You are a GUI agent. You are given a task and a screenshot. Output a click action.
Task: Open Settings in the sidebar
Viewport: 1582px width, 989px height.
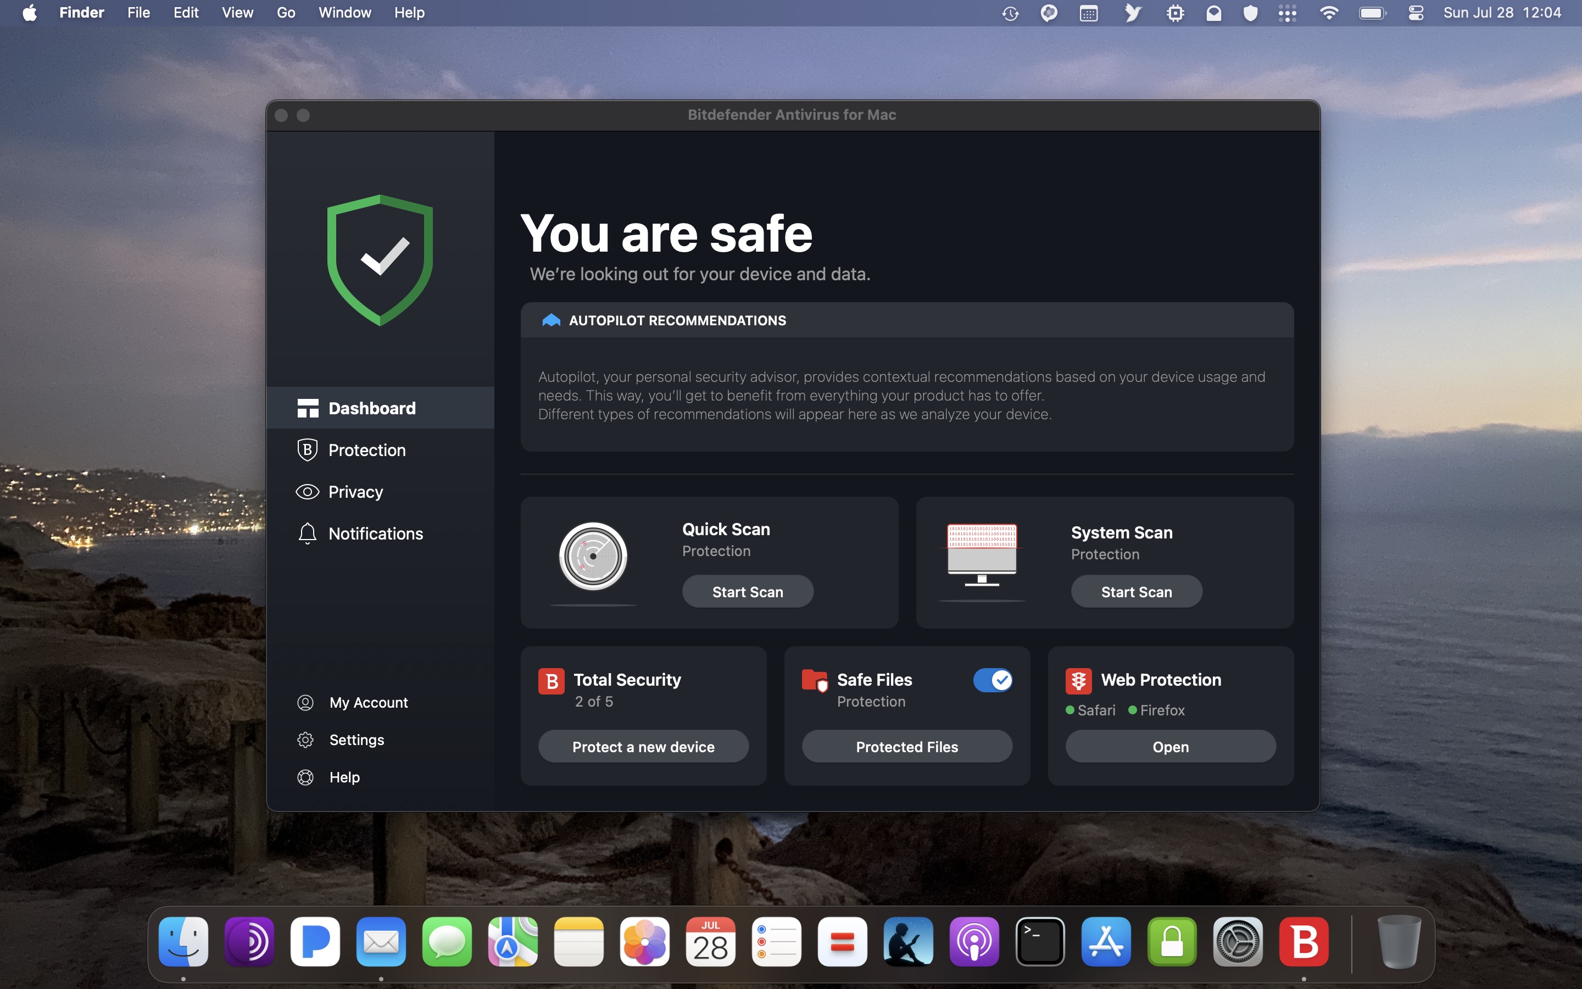(356, 740)
